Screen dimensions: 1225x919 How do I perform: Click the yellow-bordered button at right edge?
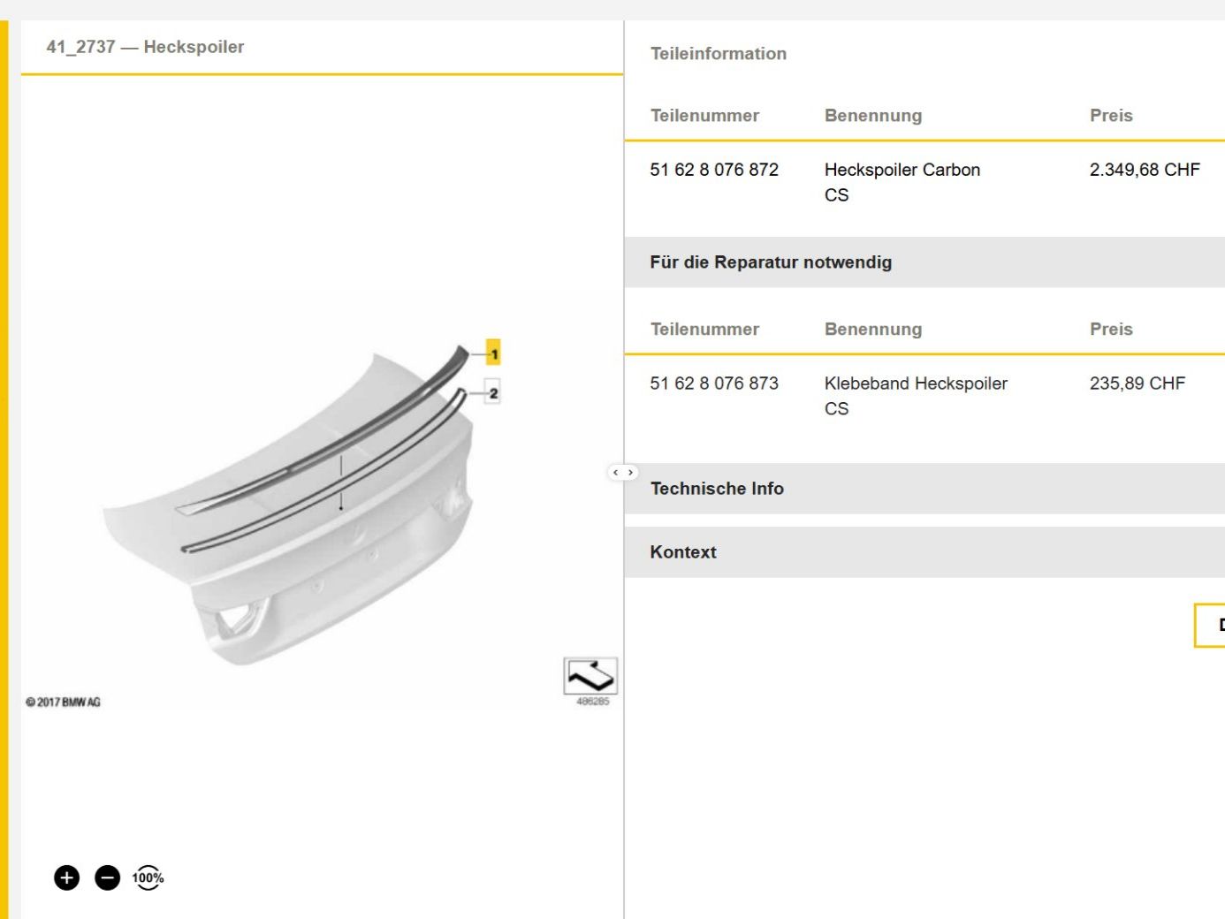click(x=1210, y=626)
